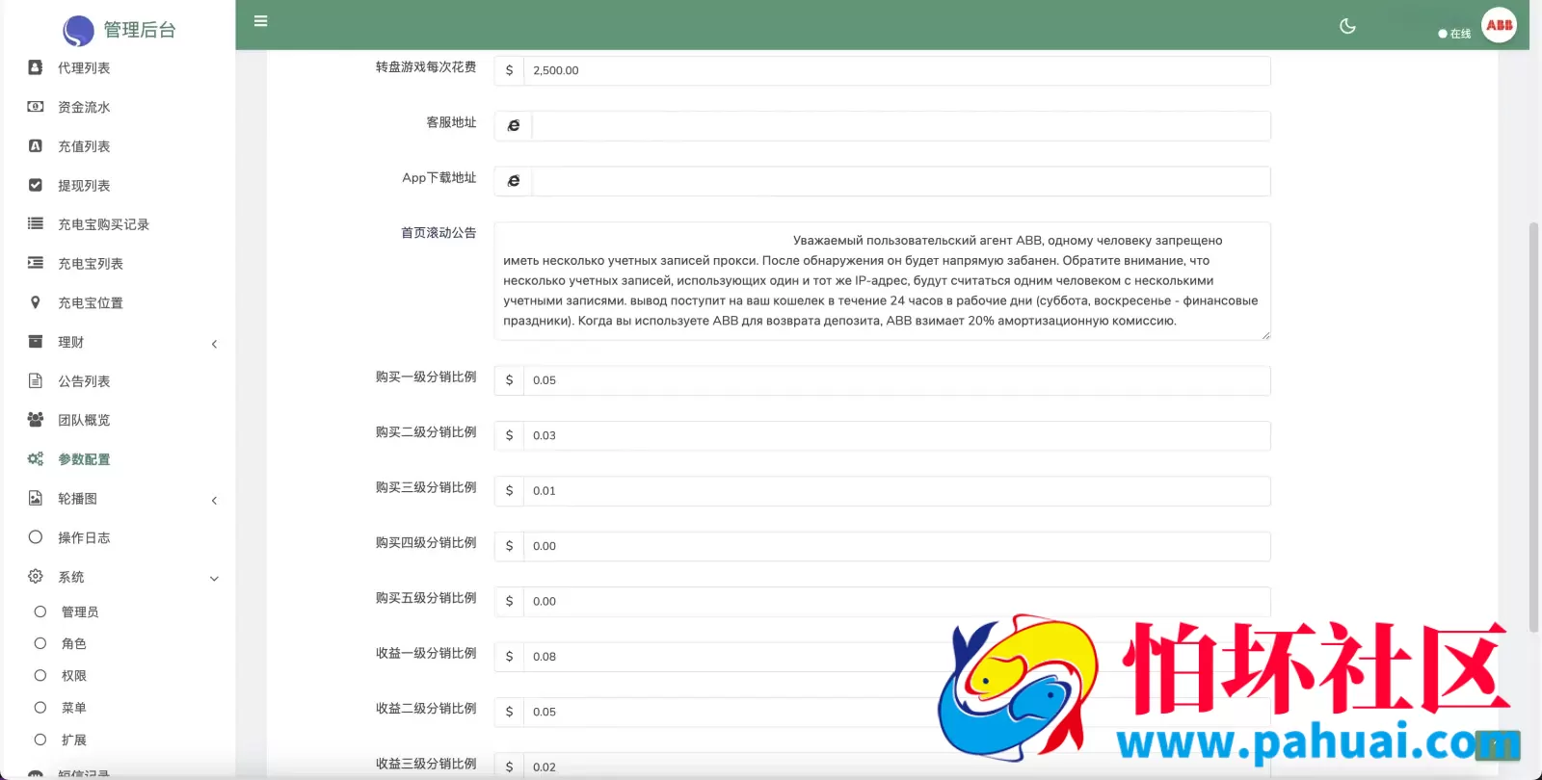Click the 收益三级分销比例 value 0.02
The height and width of the screenshot is (780, 1542).
point(545,767)
